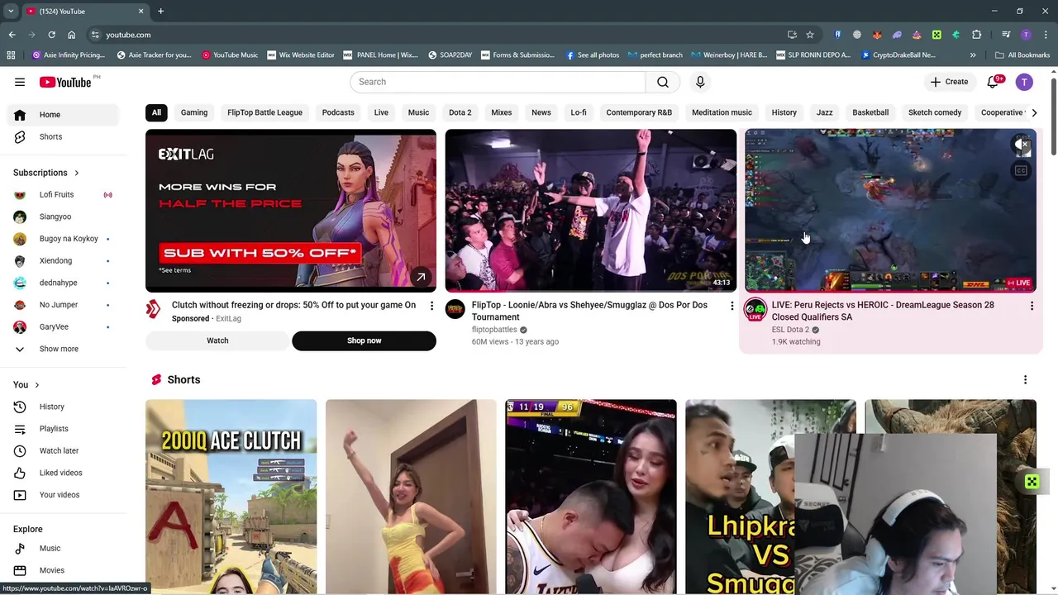Open History in the sidebar
This screenshot has width=1058, height=595.
pyautogui.click(x=64, y=407)
